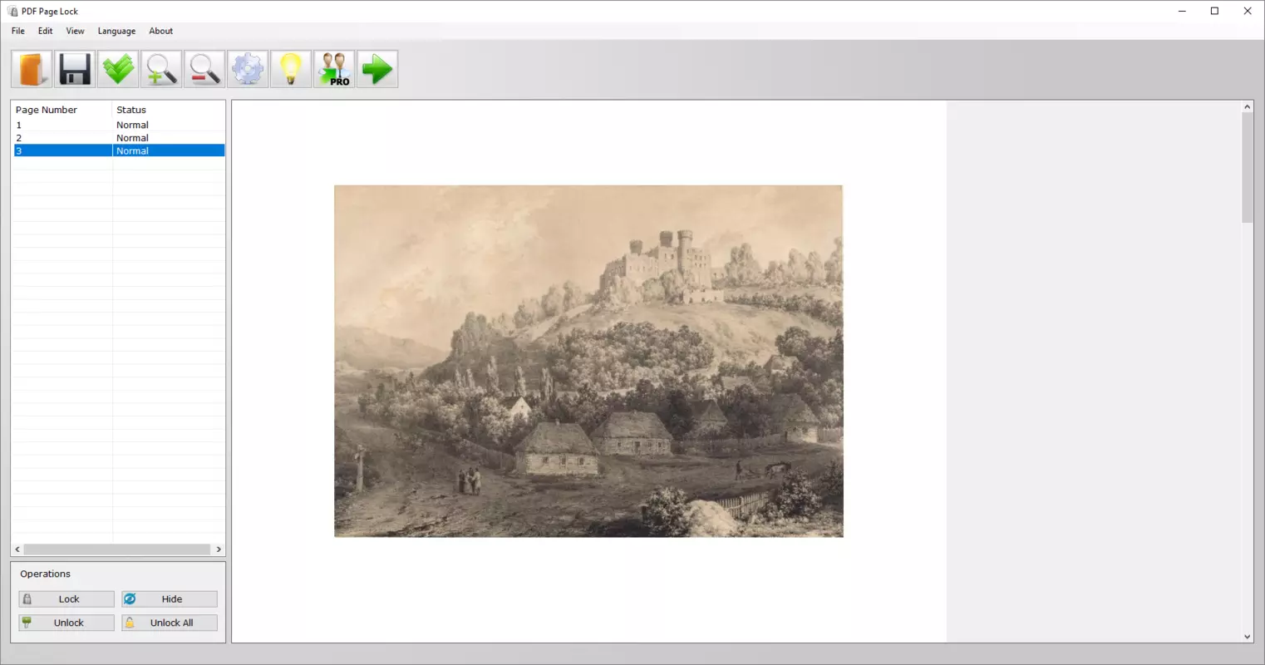This screenshot has width=1265, height=665.
Task: Open the View menu
Action: coord(75,31)
